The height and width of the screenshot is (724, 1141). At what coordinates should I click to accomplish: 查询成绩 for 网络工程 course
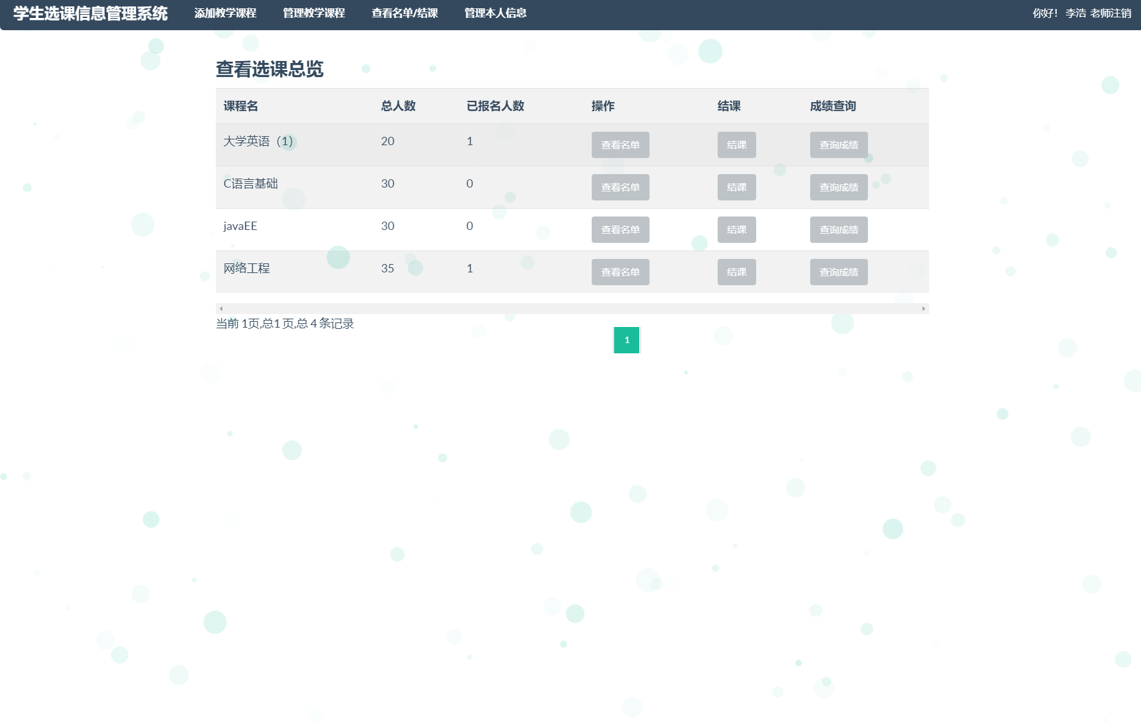point(838,272)
